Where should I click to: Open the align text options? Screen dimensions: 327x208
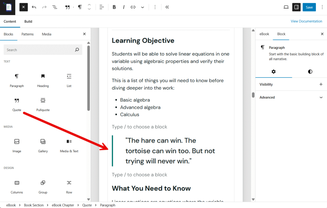coord(102,7)
